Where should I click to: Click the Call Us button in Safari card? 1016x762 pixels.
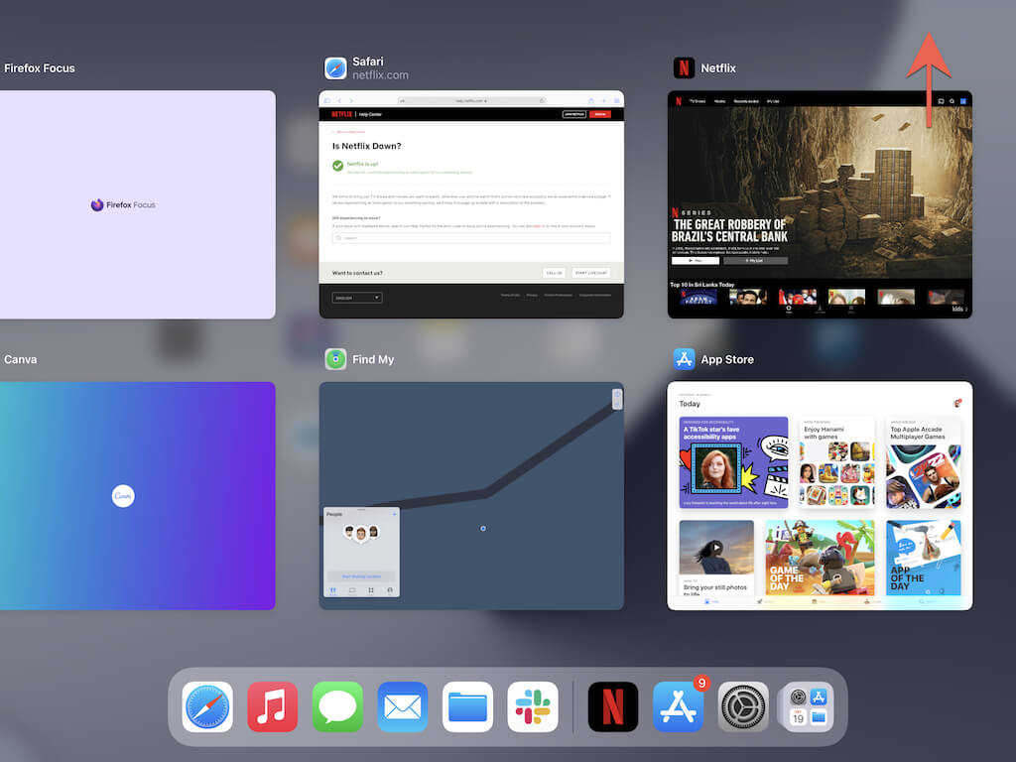tap(554, 273)
